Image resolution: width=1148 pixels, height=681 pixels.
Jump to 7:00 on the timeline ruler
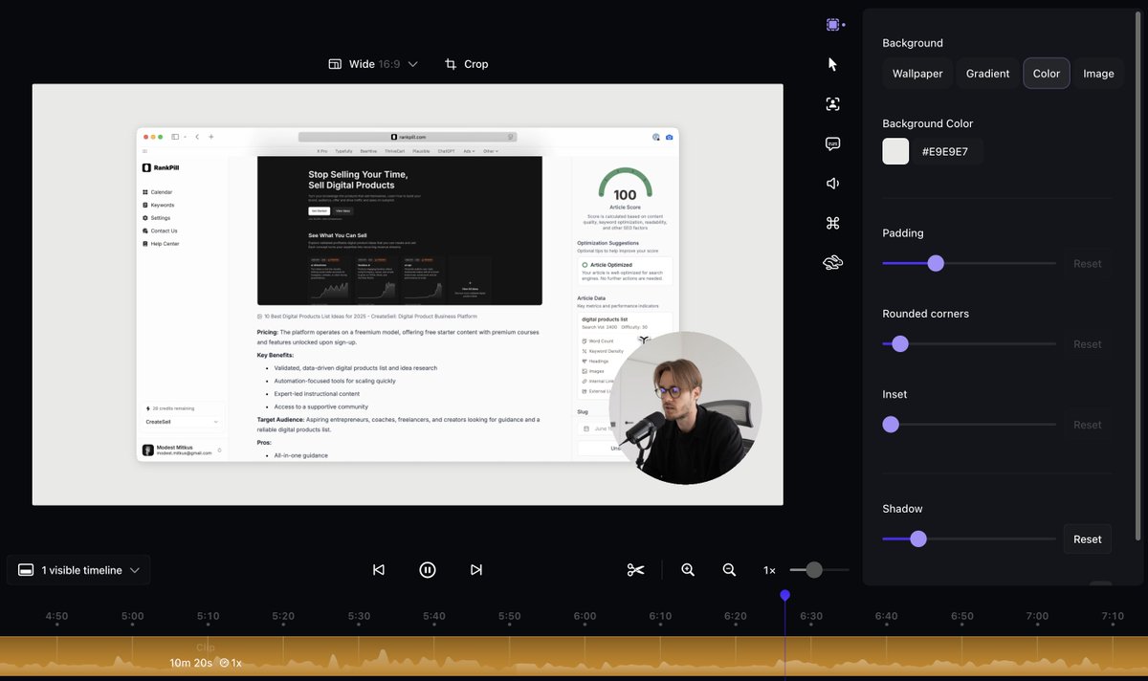coord(1037,617)
